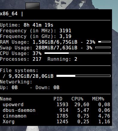The width and height of the screenshot is (118, 131).
Task: Click the dark desktop icon above the widget
Action: point(33,6)
